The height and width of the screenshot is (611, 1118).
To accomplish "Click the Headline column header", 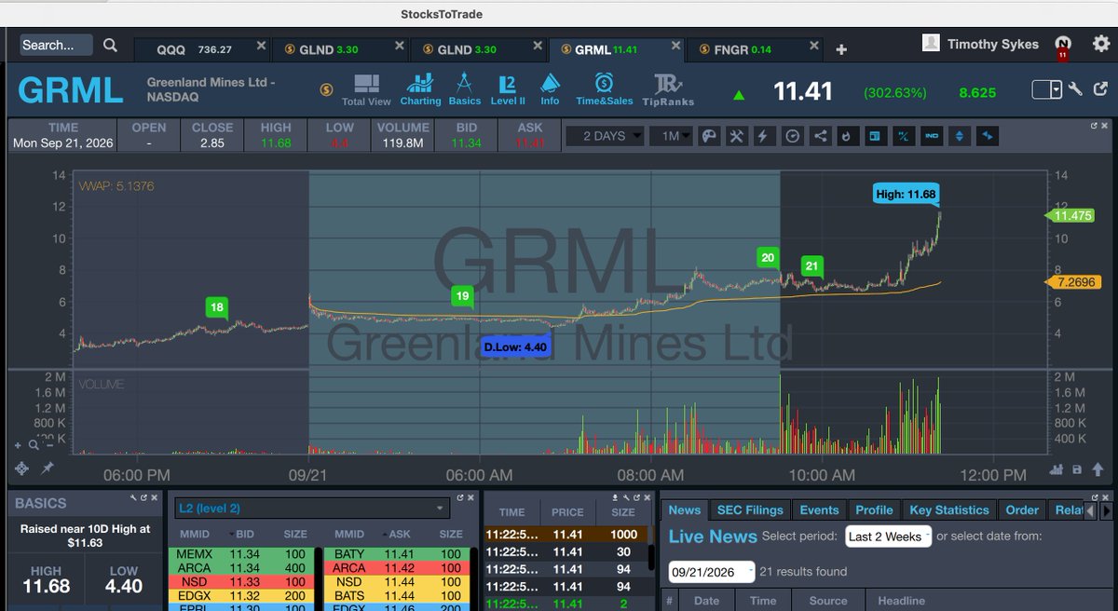I will (901, 601).
